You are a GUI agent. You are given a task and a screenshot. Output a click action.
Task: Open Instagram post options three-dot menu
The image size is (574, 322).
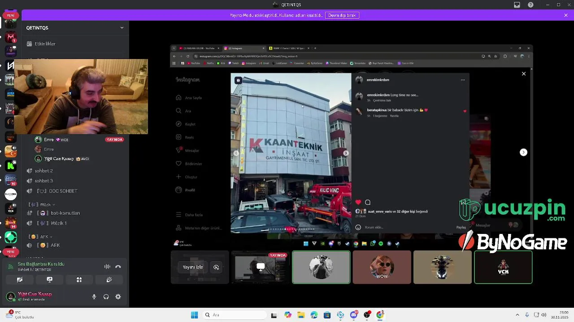click(463, 80)
